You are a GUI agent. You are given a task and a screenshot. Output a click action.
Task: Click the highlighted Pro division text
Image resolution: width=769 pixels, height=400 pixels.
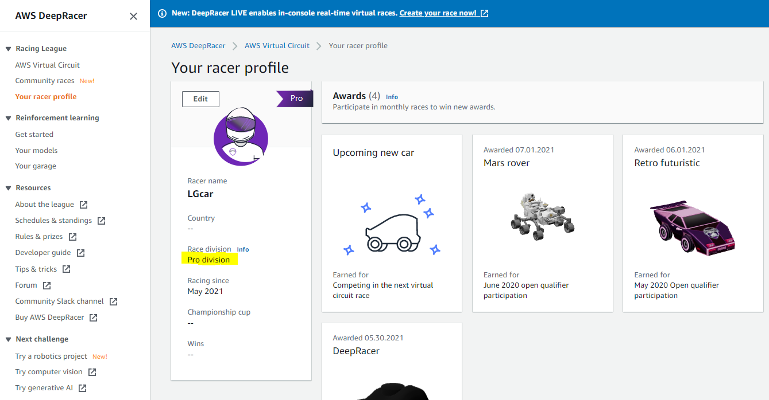point(208,260)
